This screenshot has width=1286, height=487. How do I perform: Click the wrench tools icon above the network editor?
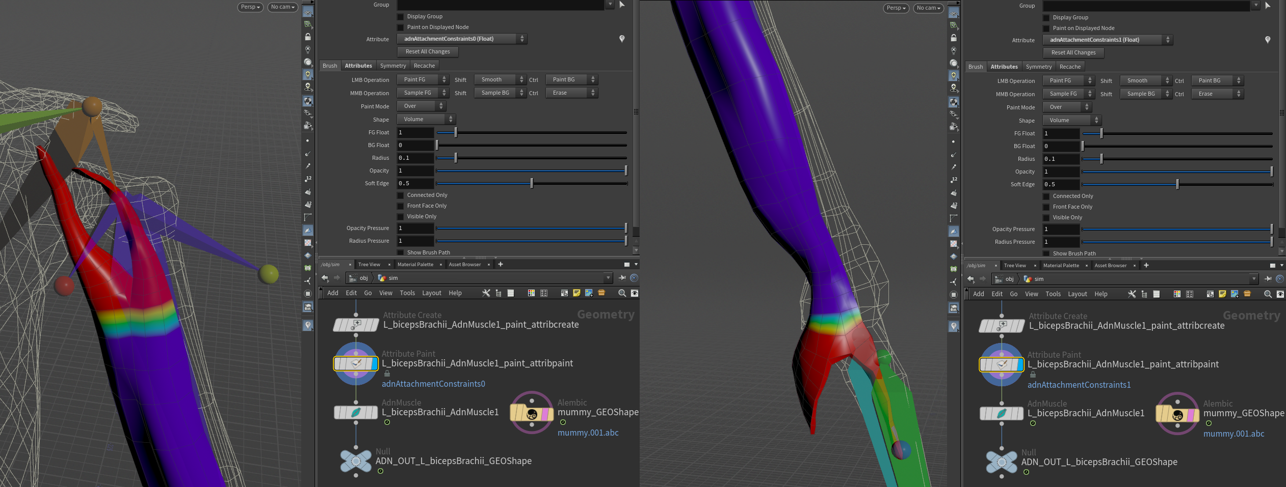[x=486, y=293]
